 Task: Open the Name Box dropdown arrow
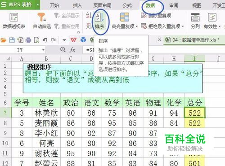(x=43, y=50)
